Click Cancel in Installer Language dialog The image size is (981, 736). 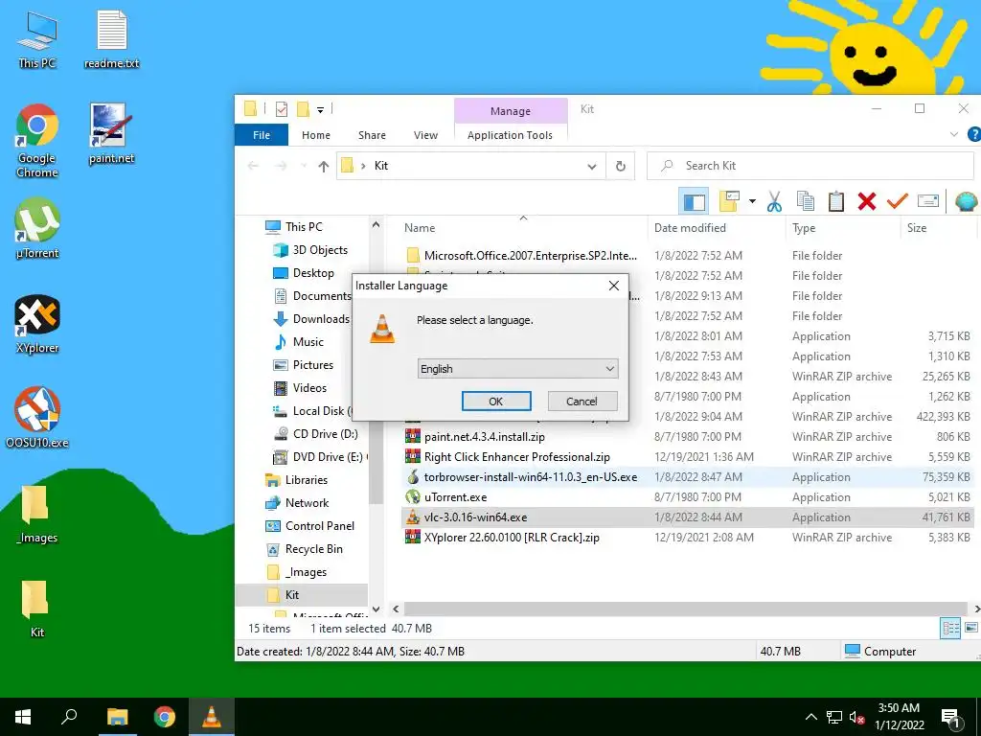tap(582, 402)
